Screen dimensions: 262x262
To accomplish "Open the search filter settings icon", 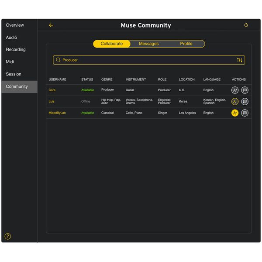I will coord(239,60).
